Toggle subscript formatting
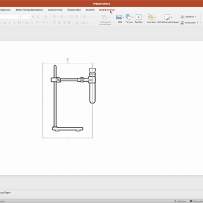 14,23
